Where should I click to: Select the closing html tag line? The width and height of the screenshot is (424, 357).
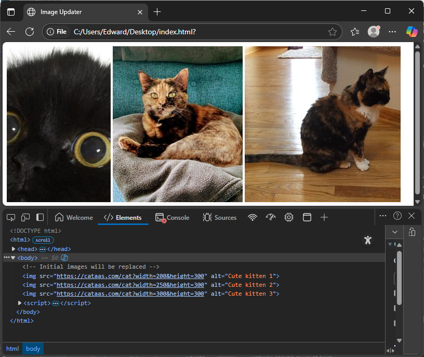(x=22, y=321)
